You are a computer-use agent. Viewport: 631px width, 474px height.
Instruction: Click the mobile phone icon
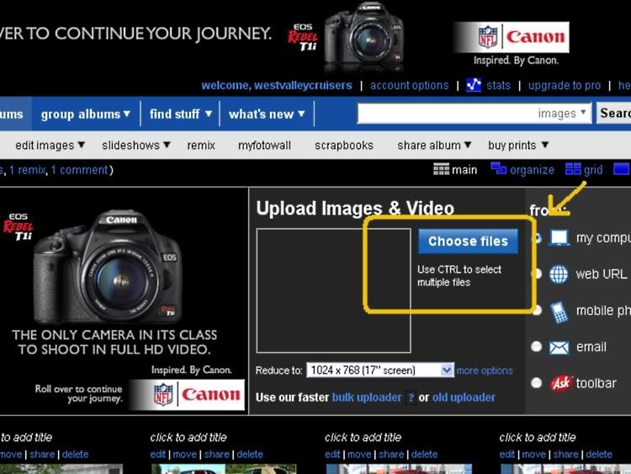click(x=559, y=312)
